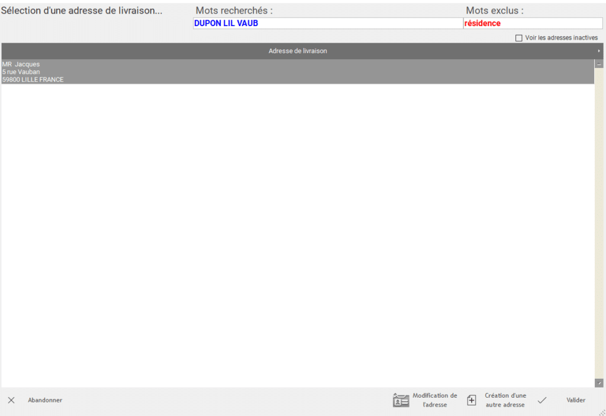606x416 pixels.
Task: Select the line 5 rue Vauban
Action: pyautogui.click(x=21, y=72)
